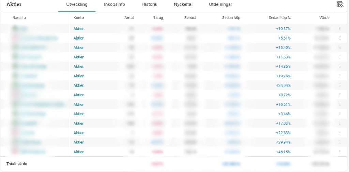The image size is (349, 172).
Task: Open three-dot menu for the +22,63% row
Action: pos(340,133)
